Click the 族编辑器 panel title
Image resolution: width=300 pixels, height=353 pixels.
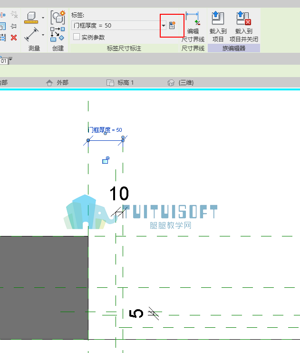[234, 48]
